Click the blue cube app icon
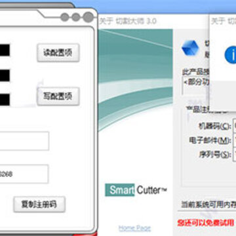The width and height of the screenshot is (236, 236). click(190, 49)
